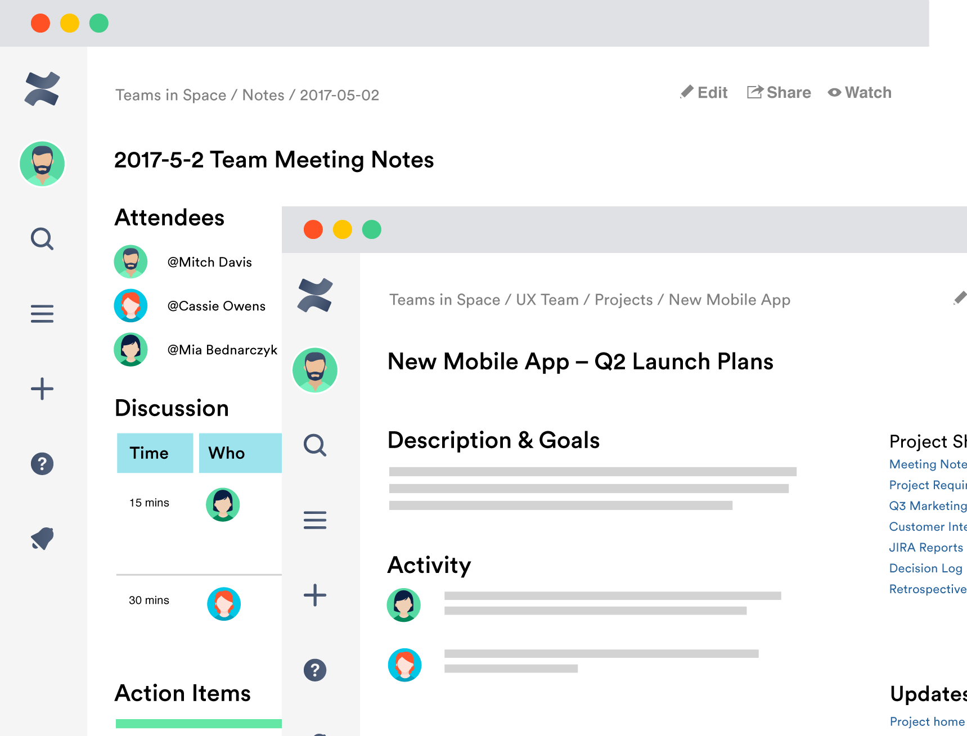This screenshot has height=736, width=967.
Task: Click the Notes breadcrumb in the back window
Action: coord(263,95)
